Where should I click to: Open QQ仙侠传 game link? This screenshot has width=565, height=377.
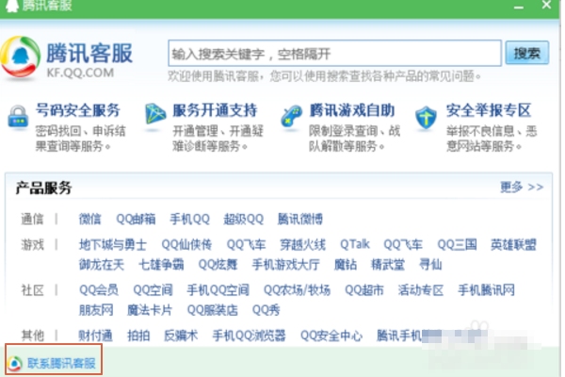point(186,245)
